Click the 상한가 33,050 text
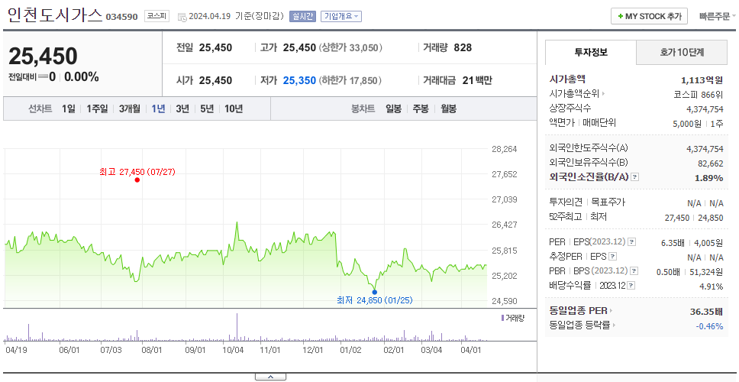Screen dimensions: 739x382 [x=350, y=47]
